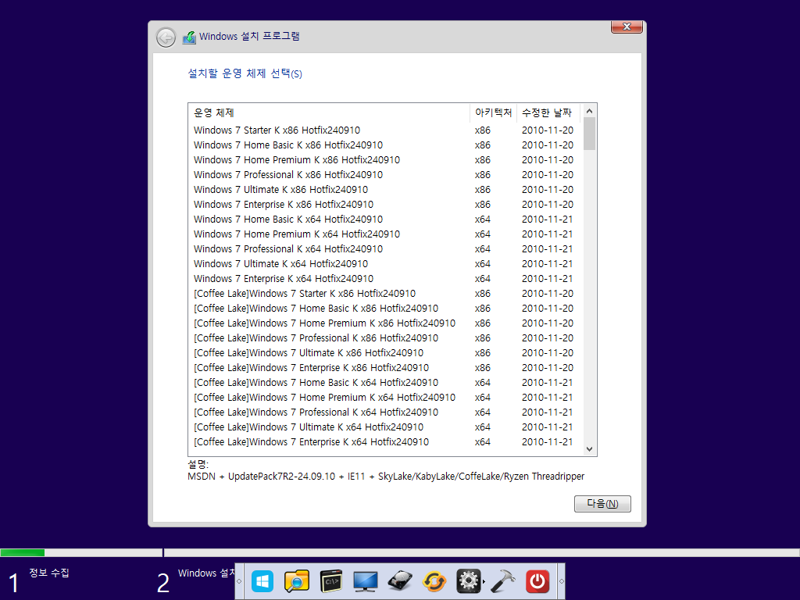Select [Coffee Lake] Ultimate K x86 row

[x=385, y=352]
